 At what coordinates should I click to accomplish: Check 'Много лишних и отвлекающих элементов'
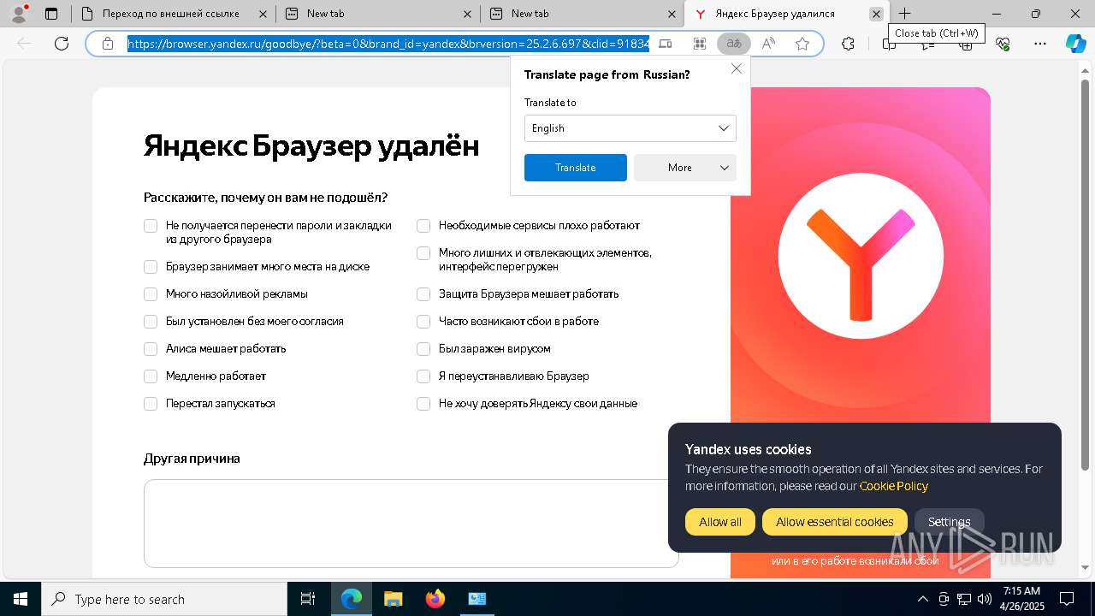(423, 253)
